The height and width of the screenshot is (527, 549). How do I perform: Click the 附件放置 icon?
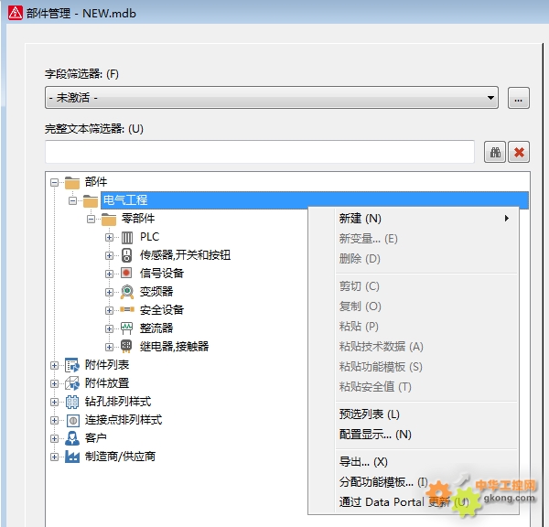pyautogui.click(x=72, y=383)
